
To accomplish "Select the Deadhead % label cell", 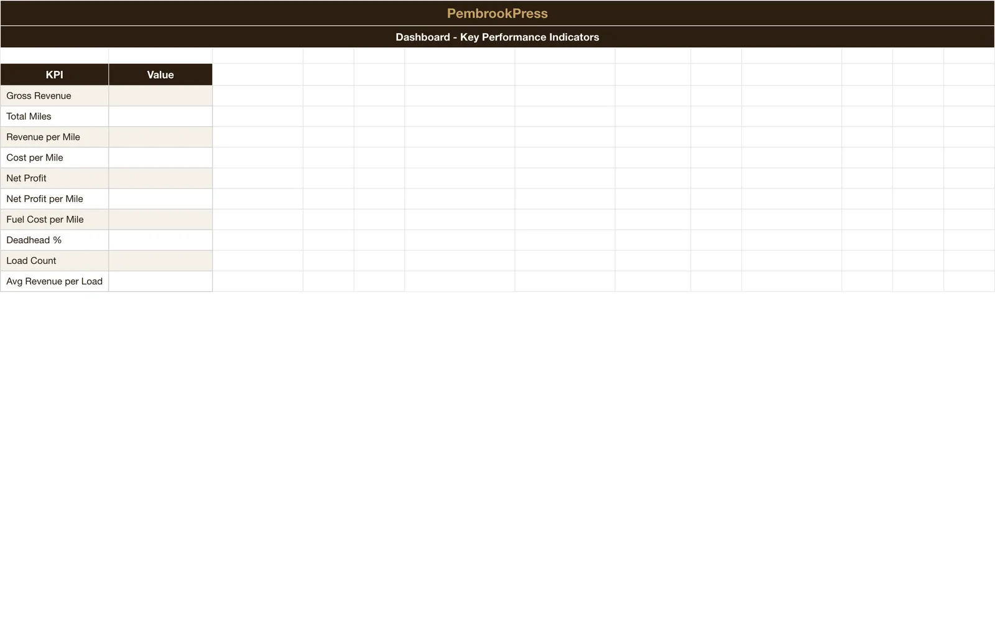I will [x=55, y=240].
